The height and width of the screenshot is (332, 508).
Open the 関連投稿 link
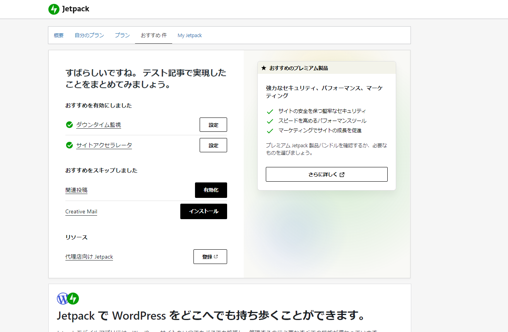(x=76, y=190)
